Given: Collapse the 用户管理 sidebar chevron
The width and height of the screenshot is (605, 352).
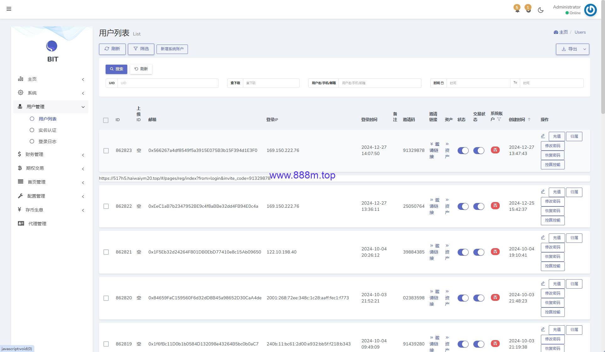Looking at the screenshot, I should (x=83, y=107).
